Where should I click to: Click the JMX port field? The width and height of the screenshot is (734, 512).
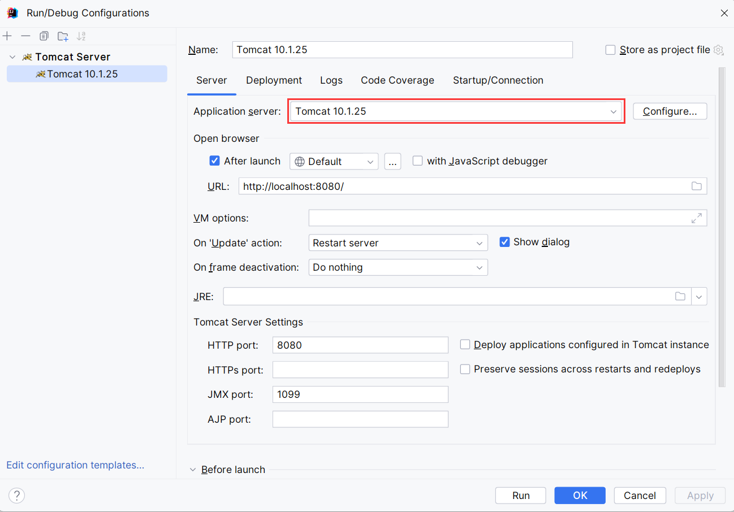coord(360,394)
